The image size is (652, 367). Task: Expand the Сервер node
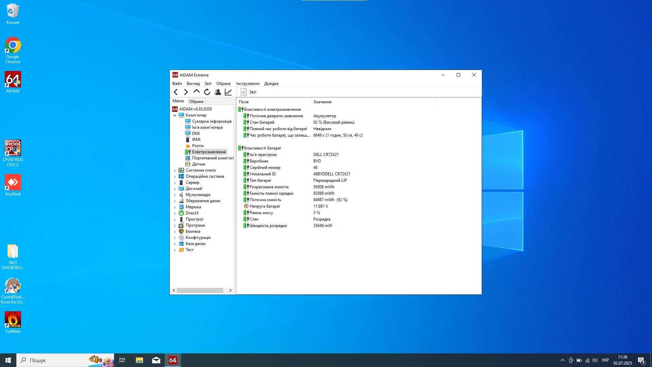[175, 182]
